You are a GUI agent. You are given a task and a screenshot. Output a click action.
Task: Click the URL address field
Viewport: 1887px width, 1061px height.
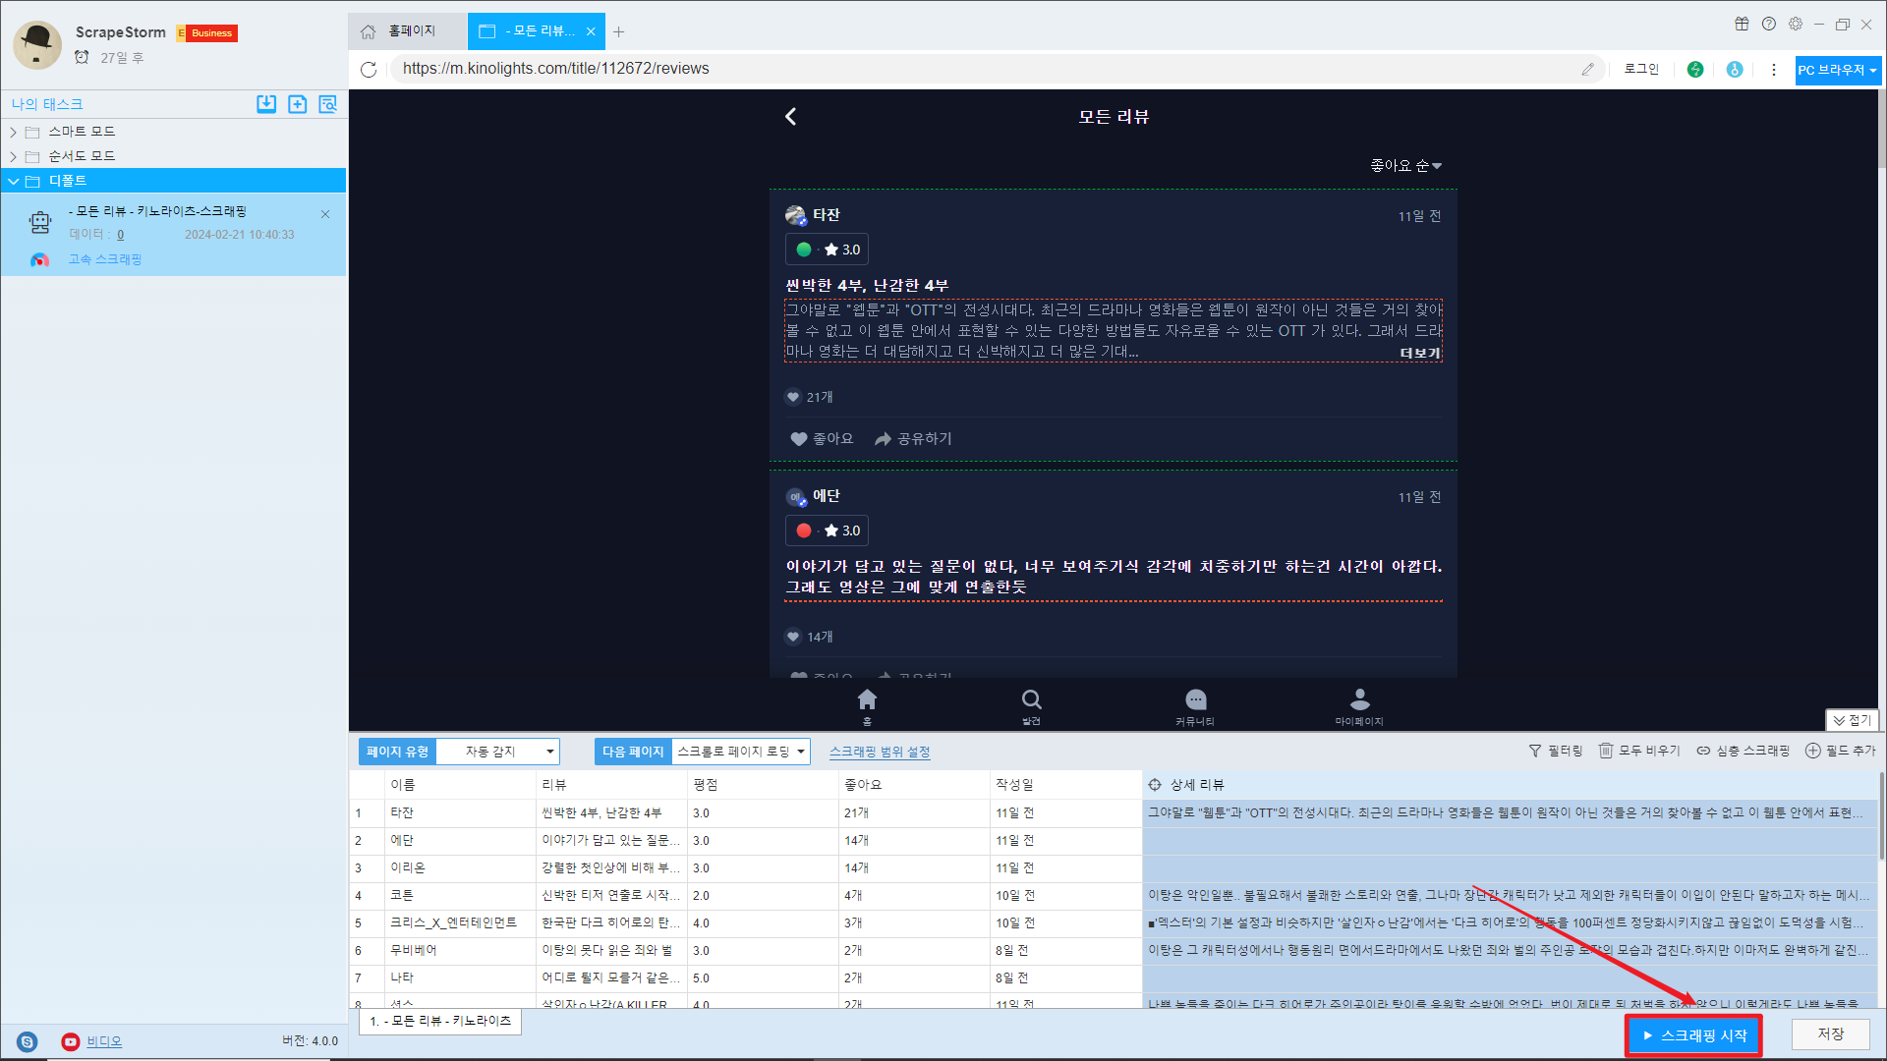pos(983,69)
